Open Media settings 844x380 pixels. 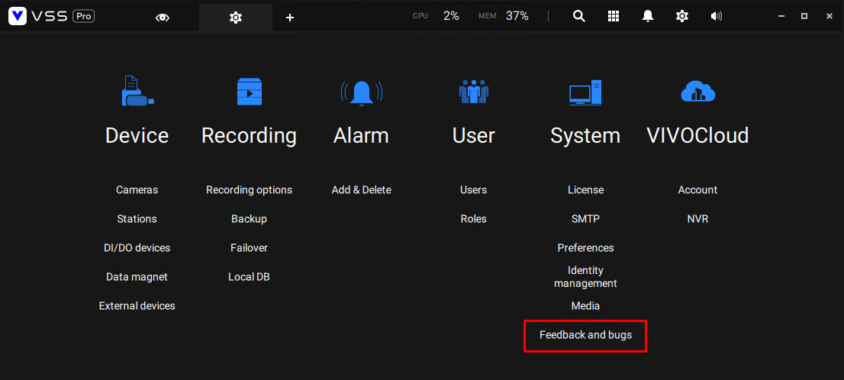(585, 306)
